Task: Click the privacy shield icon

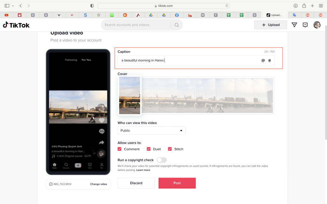Action: click(92, 6)
